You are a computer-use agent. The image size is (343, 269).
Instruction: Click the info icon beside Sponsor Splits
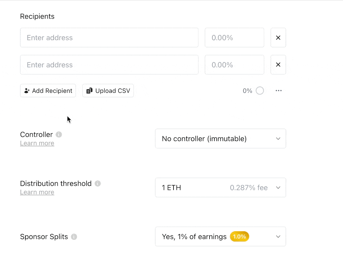[74, 237]
